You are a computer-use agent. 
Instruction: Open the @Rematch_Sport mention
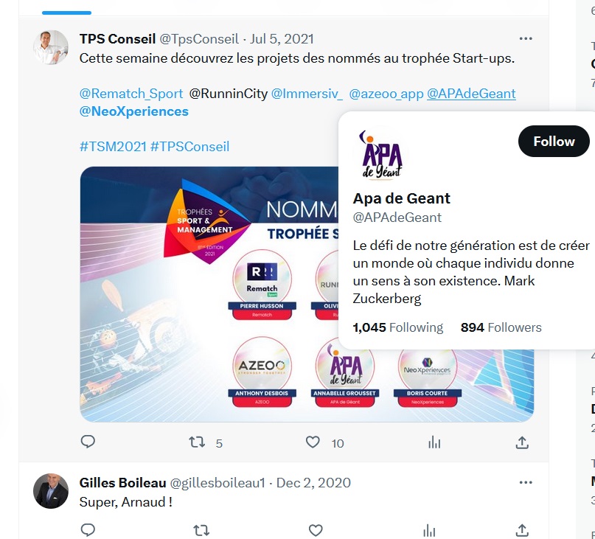[x=131, y=94]
